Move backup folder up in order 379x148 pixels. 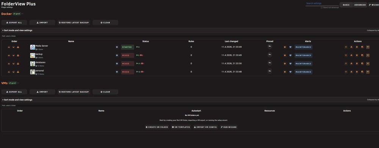pos(9,55)
